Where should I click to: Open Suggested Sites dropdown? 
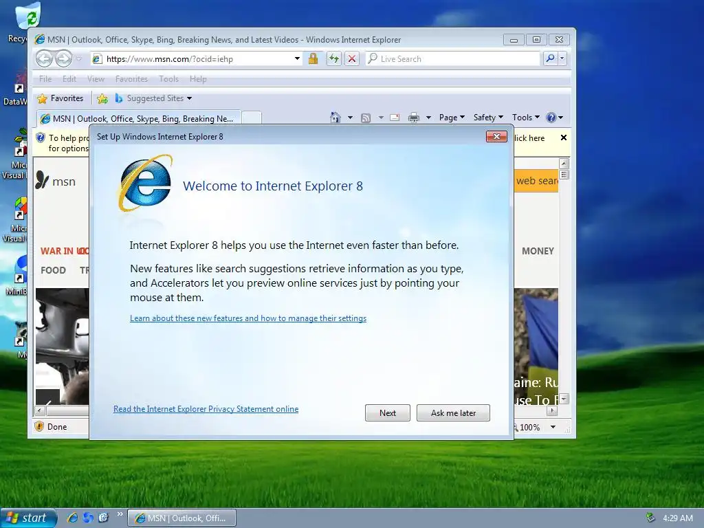click(153, 98)
